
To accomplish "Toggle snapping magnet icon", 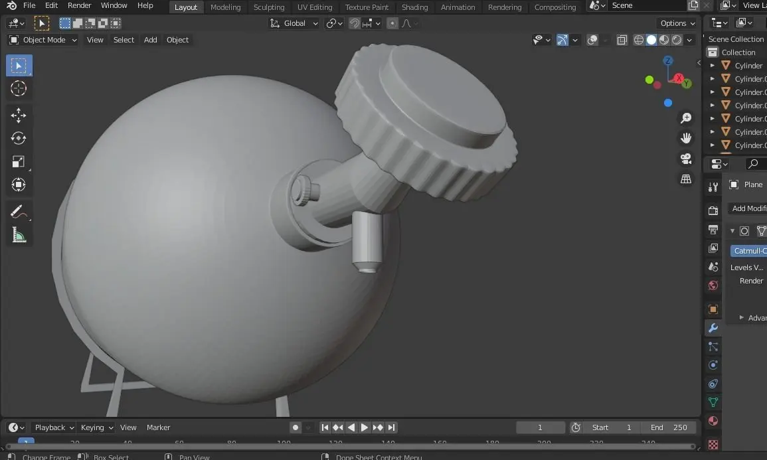I will [355, 23].
